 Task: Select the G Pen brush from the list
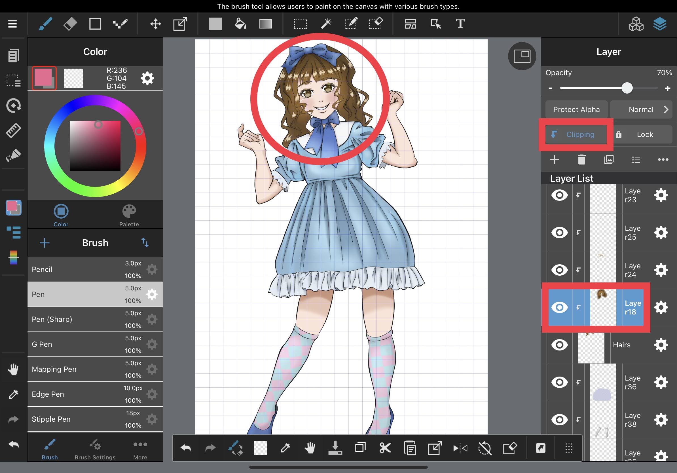click(x=74, y=344)
